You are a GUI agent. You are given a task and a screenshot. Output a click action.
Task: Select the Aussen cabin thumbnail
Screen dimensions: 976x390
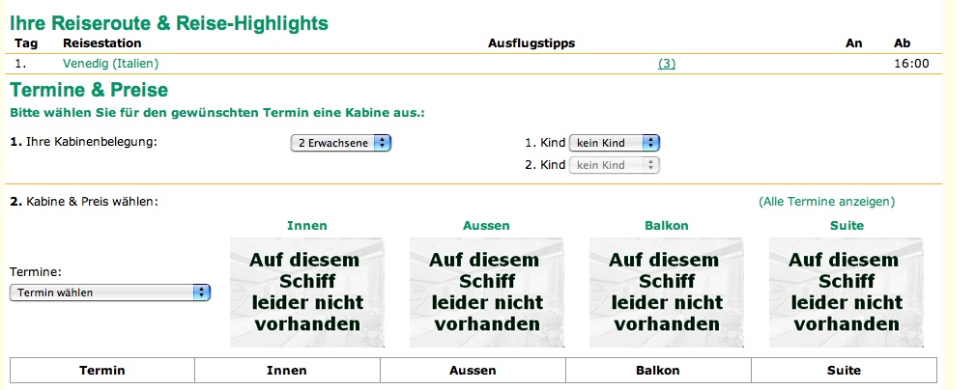[x=486, y=292]
